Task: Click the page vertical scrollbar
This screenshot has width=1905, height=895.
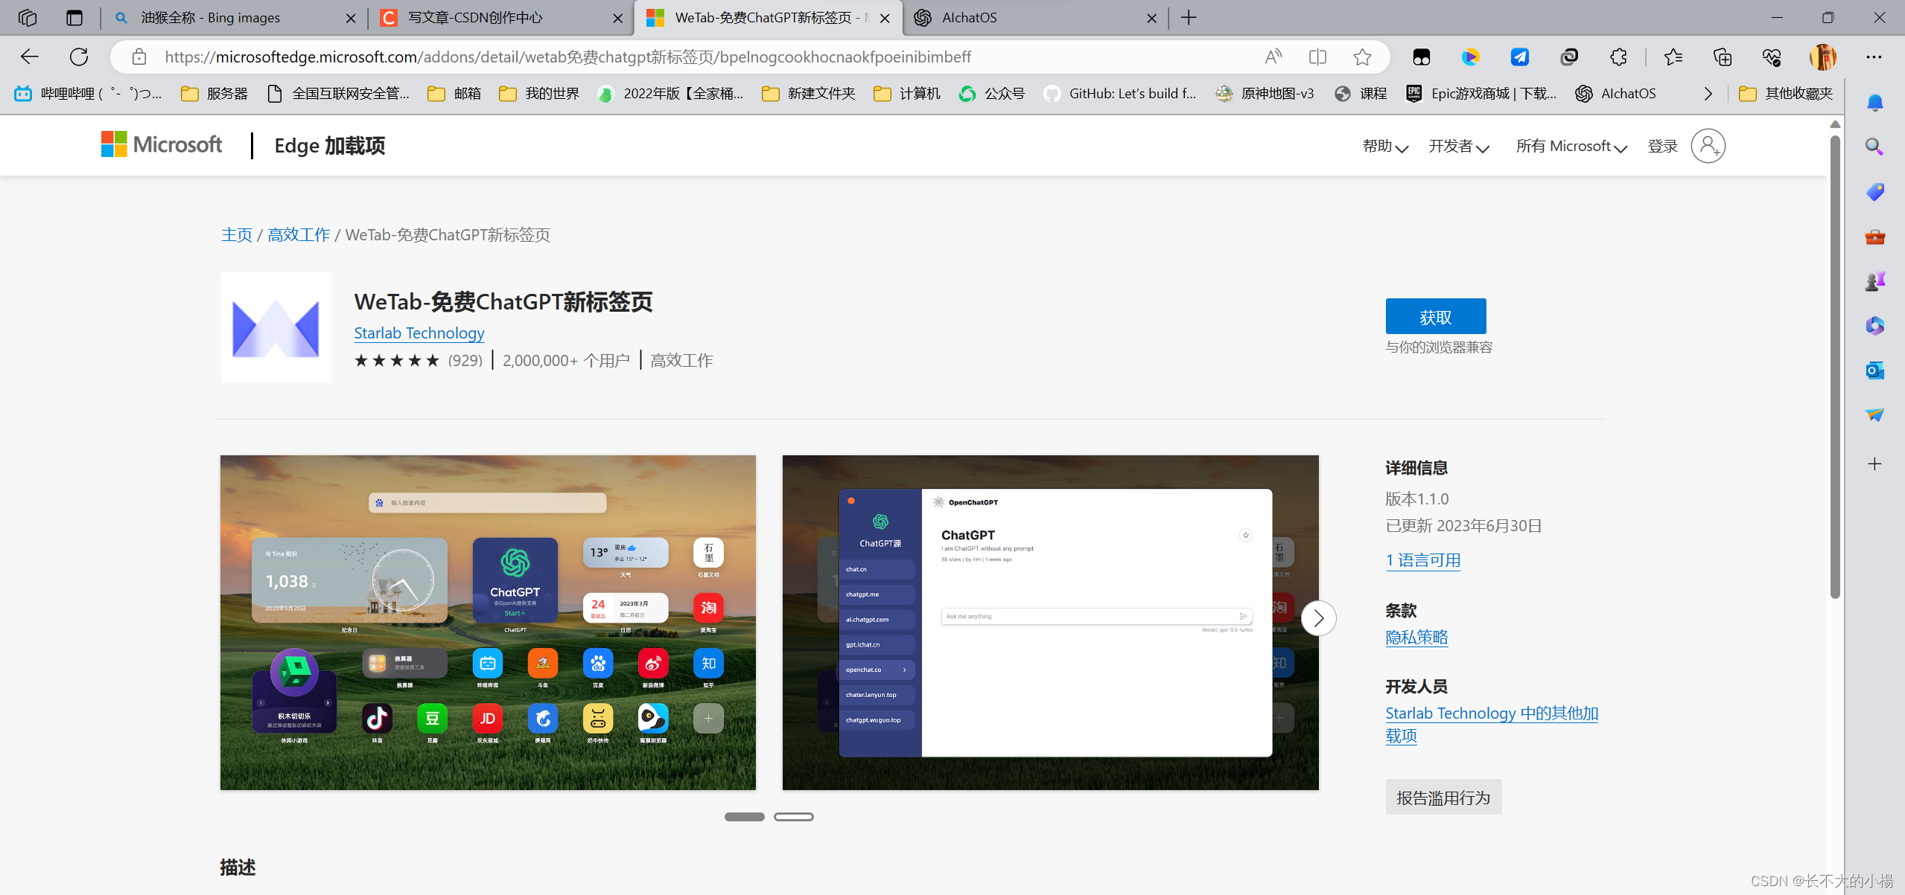Action: point(1835,365)
